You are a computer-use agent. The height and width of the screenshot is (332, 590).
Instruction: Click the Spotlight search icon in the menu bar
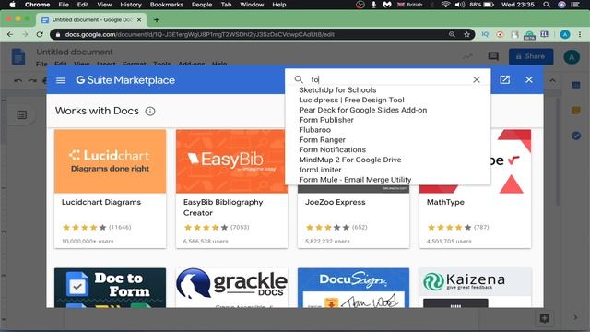[547, 5]
